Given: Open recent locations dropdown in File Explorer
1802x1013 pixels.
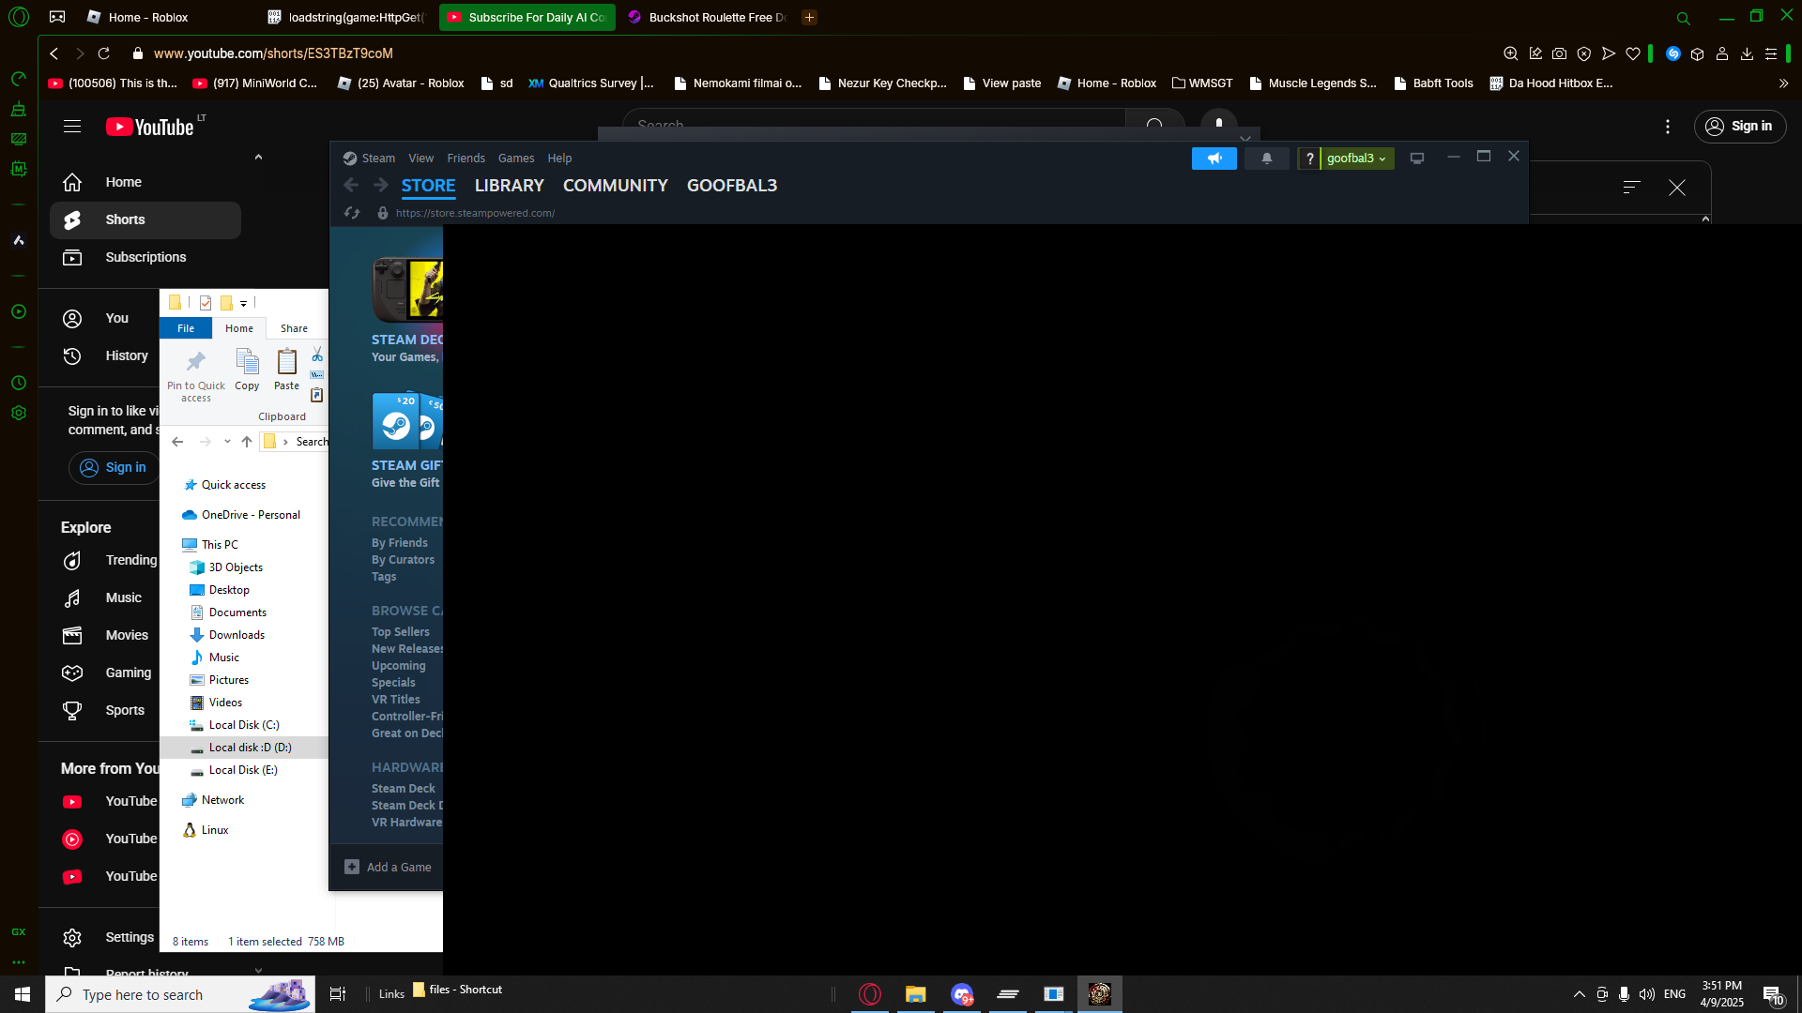Looking at the screenshot, I should tap(227, 442).
